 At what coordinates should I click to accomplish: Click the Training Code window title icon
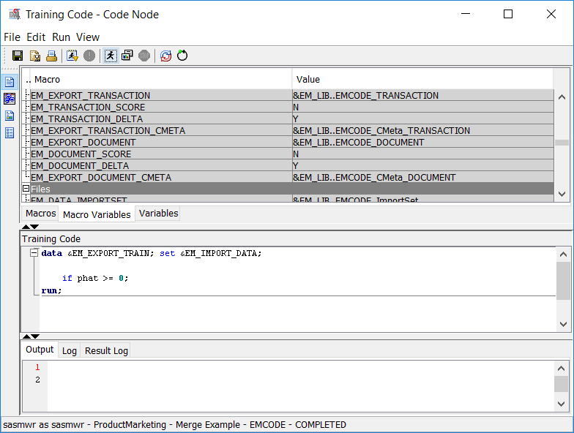pyautogui.click(x=15, y=15)
